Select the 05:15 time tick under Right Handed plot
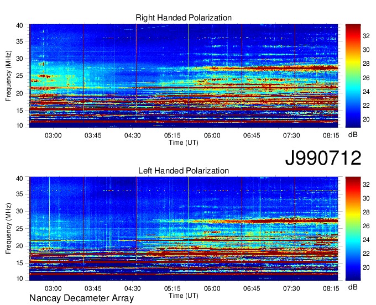 point(173,135)
